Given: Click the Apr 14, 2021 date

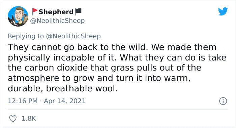Looking at the screenshot, I should coord(65,101).
